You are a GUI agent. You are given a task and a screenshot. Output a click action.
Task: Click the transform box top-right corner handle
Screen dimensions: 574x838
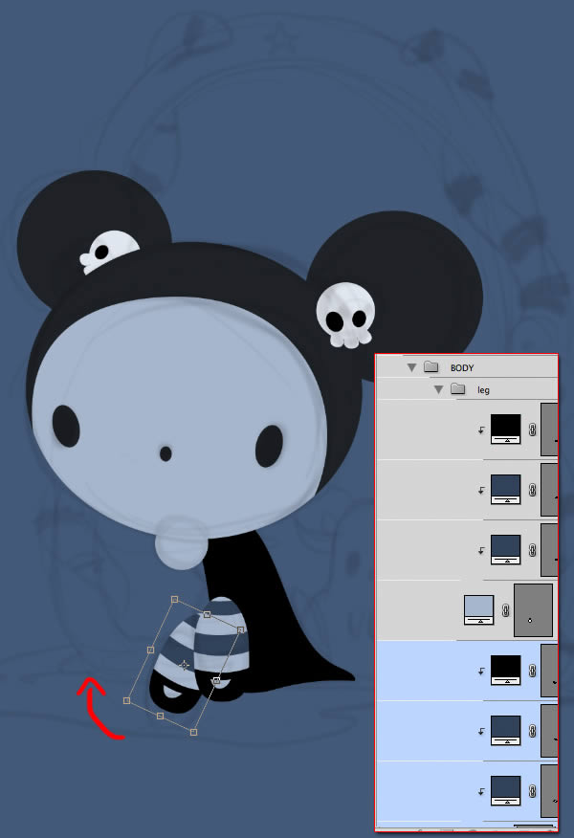coord(240,630)
